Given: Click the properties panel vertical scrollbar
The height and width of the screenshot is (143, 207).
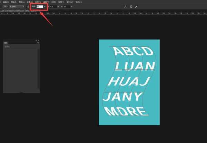Looking at the screenshot, I should [38, 69].
